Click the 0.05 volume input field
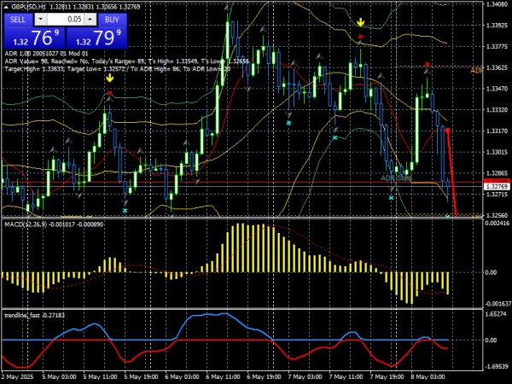Image resolution: width=512 pixels, height=384 pixels. click(x=66, y=20)
